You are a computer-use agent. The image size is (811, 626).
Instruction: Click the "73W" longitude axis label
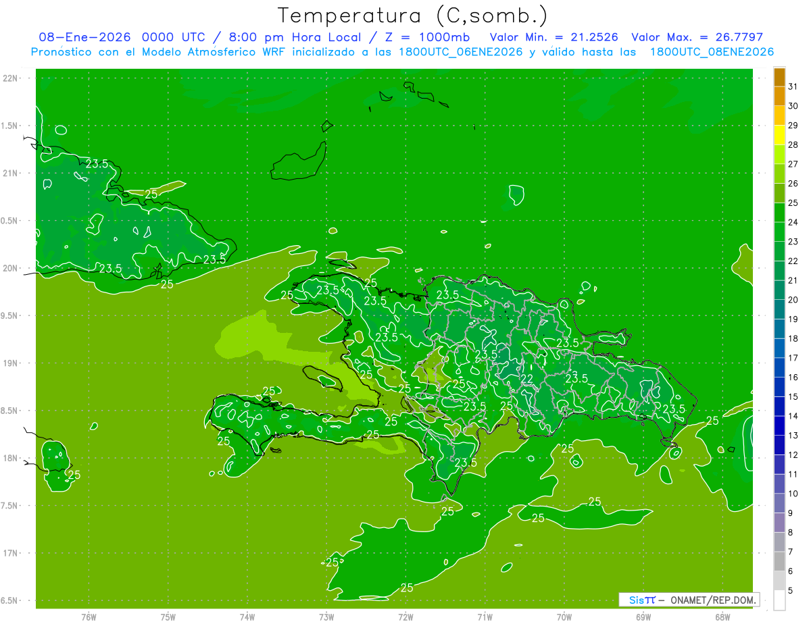[x=326, y=618]
